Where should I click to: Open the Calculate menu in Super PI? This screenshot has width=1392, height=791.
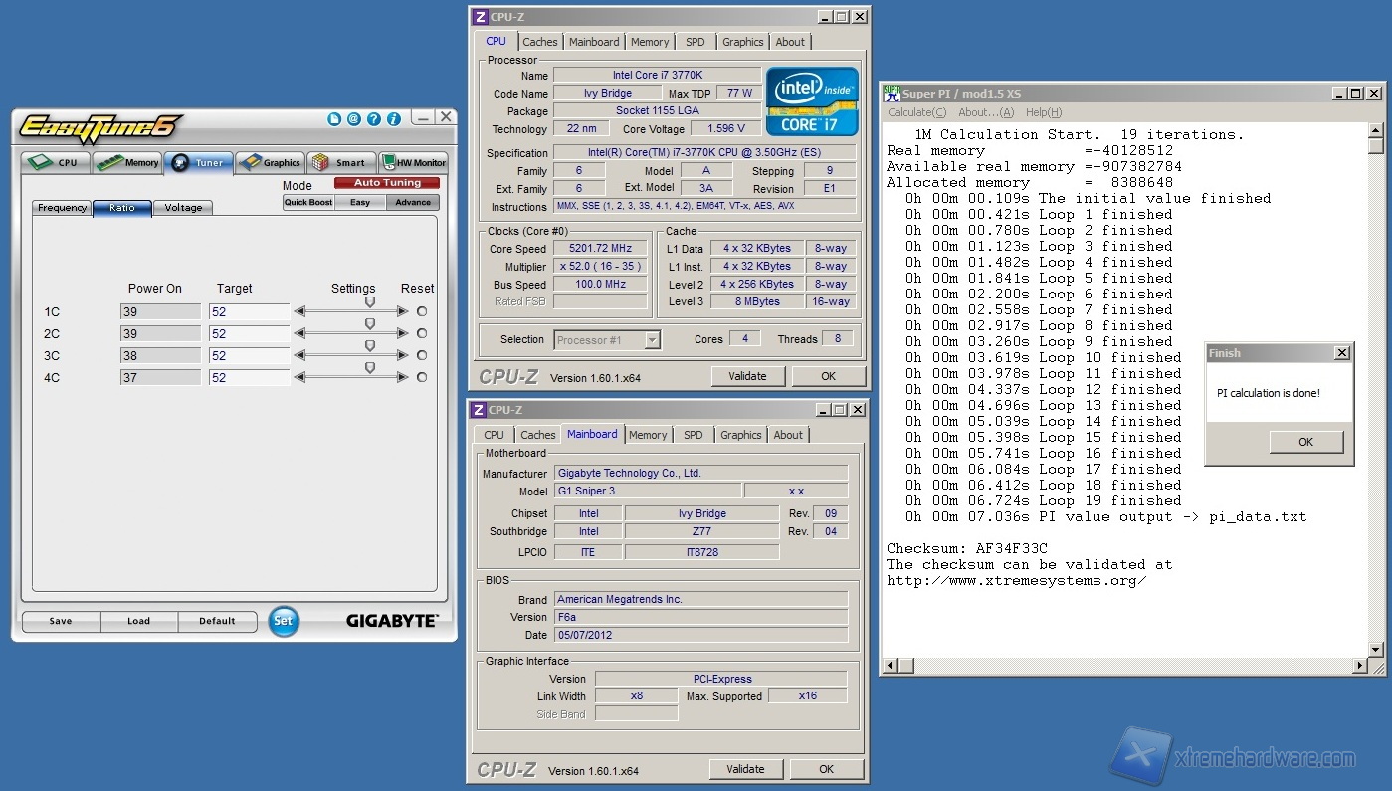[916, 112]
